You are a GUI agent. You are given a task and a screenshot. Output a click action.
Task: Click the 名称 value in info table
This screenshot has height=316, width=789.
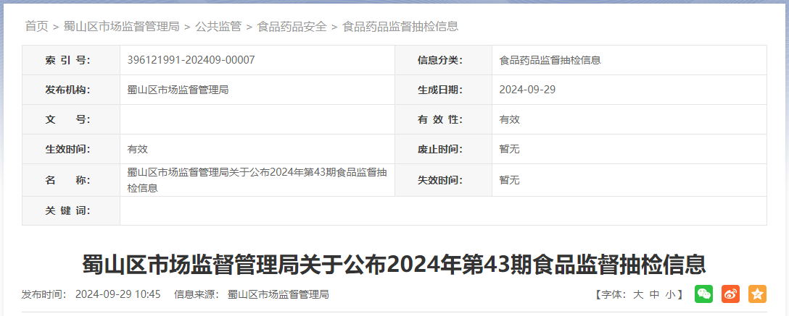[x=257, y=180]
